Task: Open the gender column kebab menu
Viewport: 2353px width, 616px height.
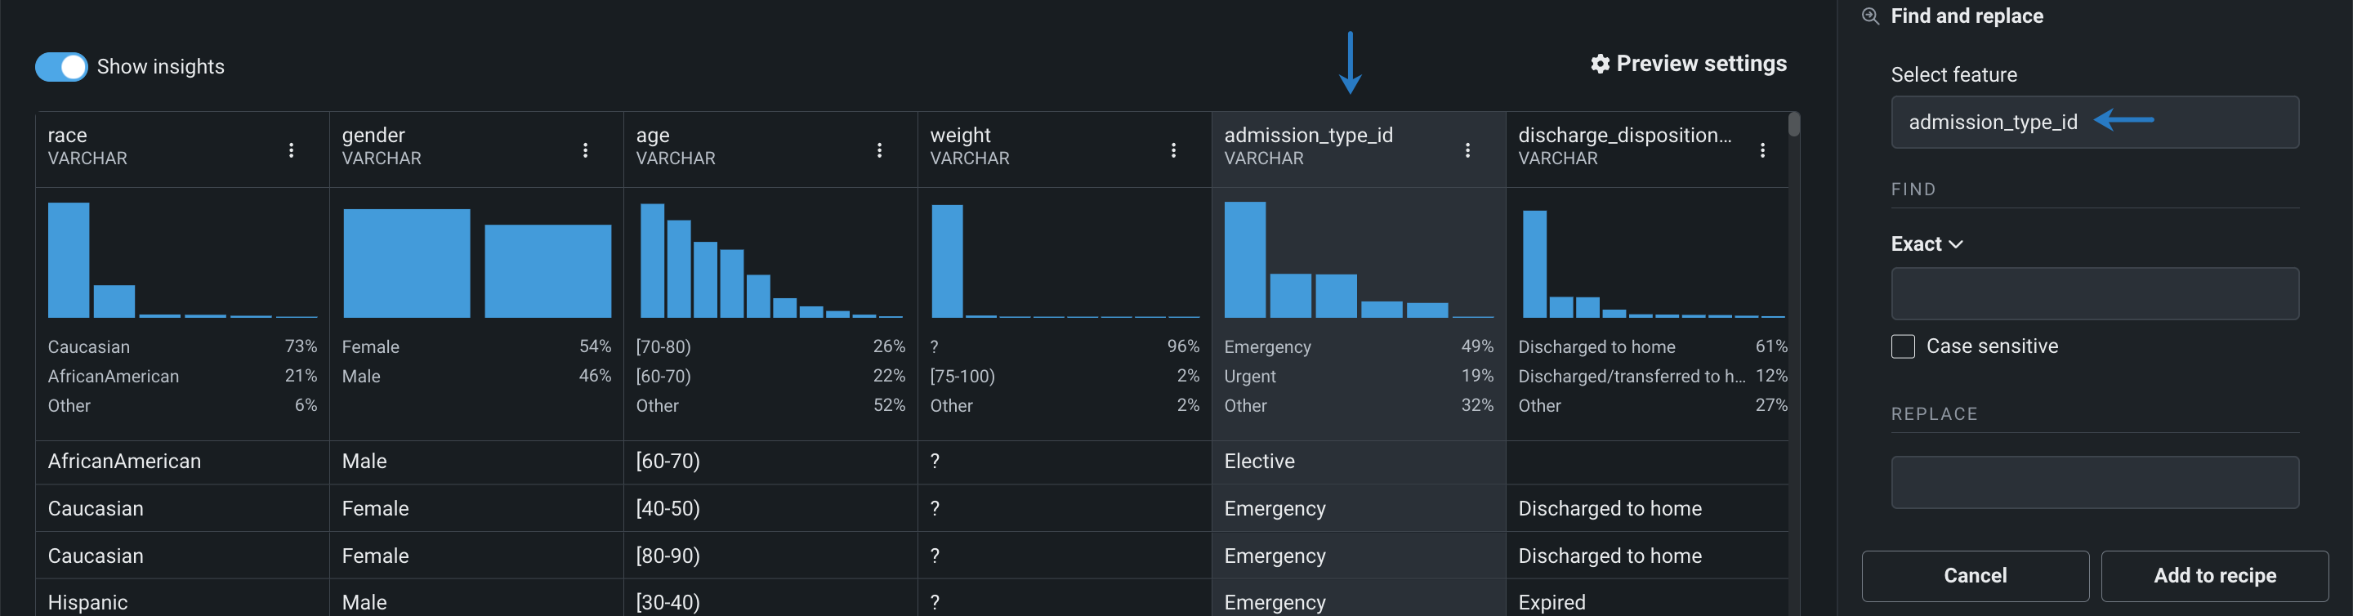Action: [586, 150]
